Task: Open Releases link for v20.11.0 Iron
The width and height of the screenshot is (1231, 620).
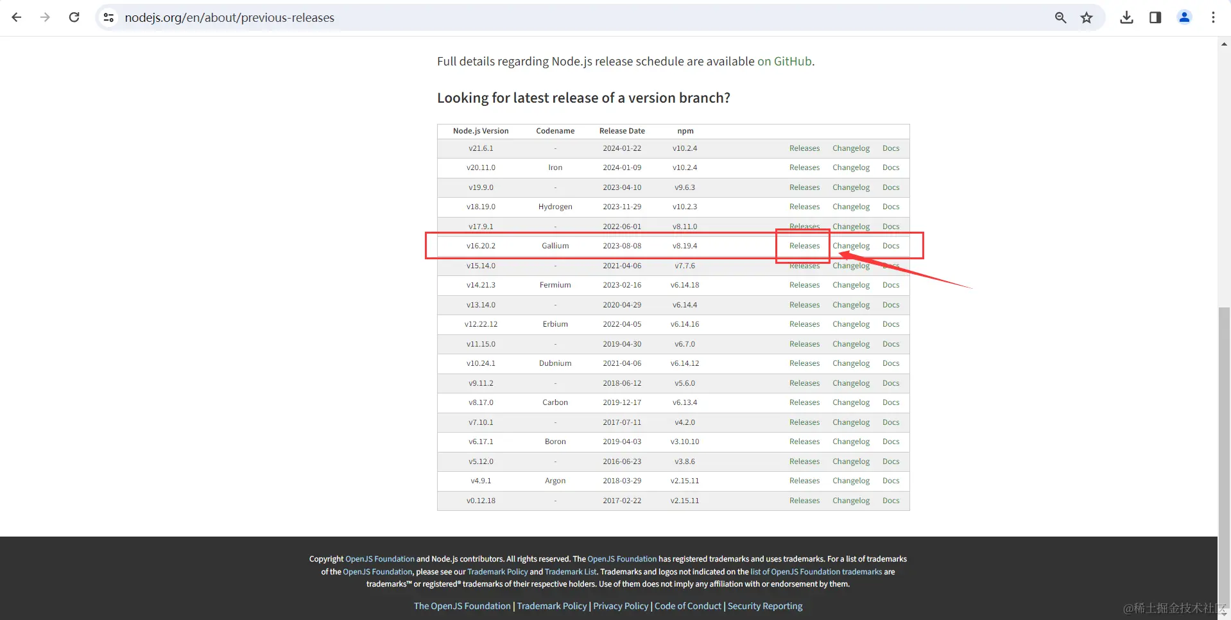Action: 804,168
